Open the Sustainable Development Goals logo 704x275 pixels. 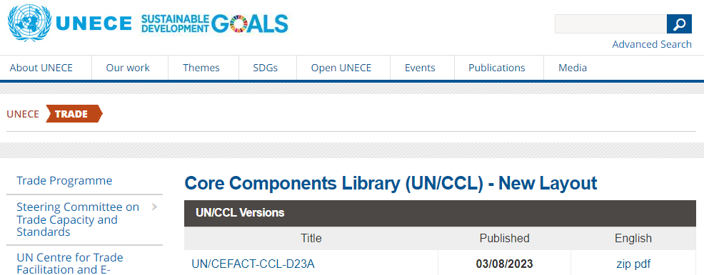(x=215, y=24)
